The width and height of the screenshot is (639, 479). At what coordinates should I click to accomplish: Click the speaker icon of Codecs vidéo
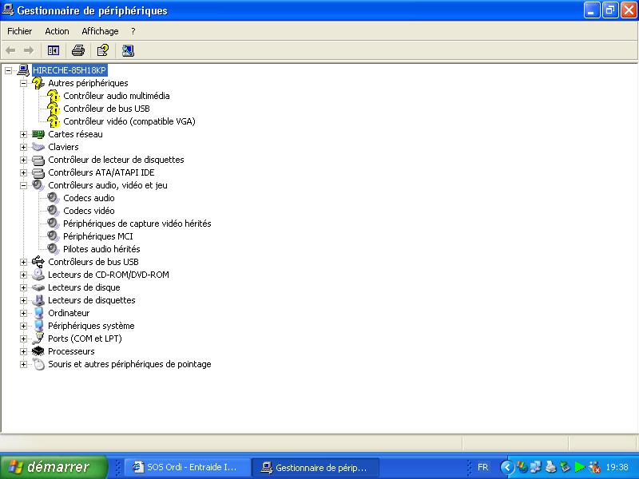coord(54,211)
